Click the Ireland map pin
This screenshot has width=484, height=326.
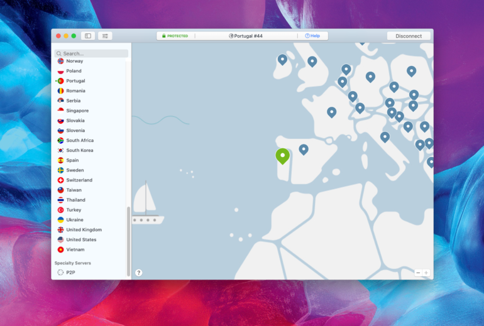(282, 60)
